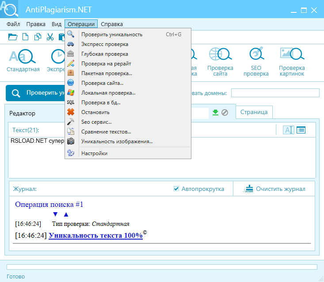Image resolution: width=324 pixels, height=282 pixels.
Task: Open the Справка menu
Action: tap(112, 24)
